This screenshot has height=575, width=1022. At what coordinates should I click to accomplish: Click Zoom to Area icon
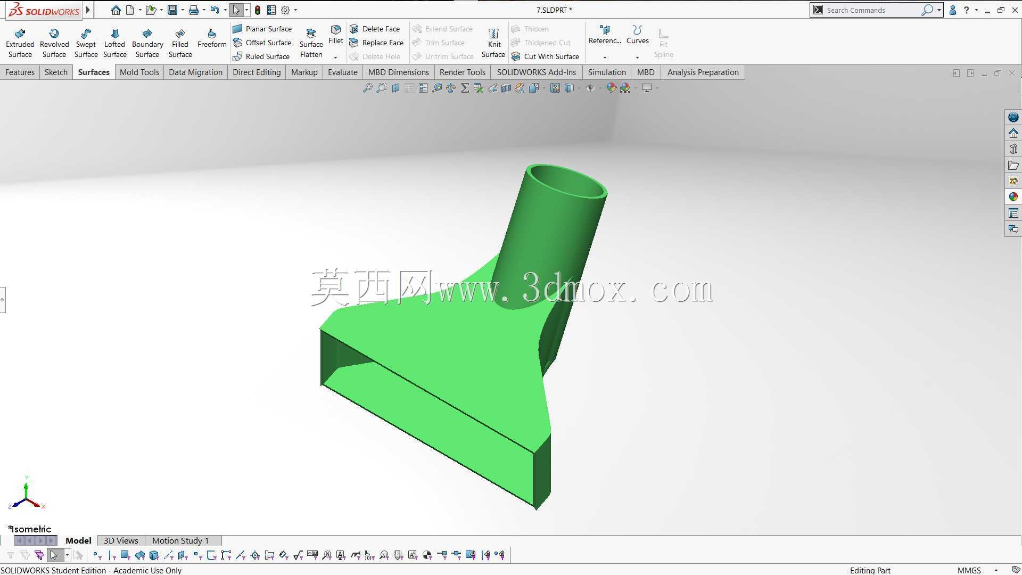pyautogui.click(x=382, y=88)
